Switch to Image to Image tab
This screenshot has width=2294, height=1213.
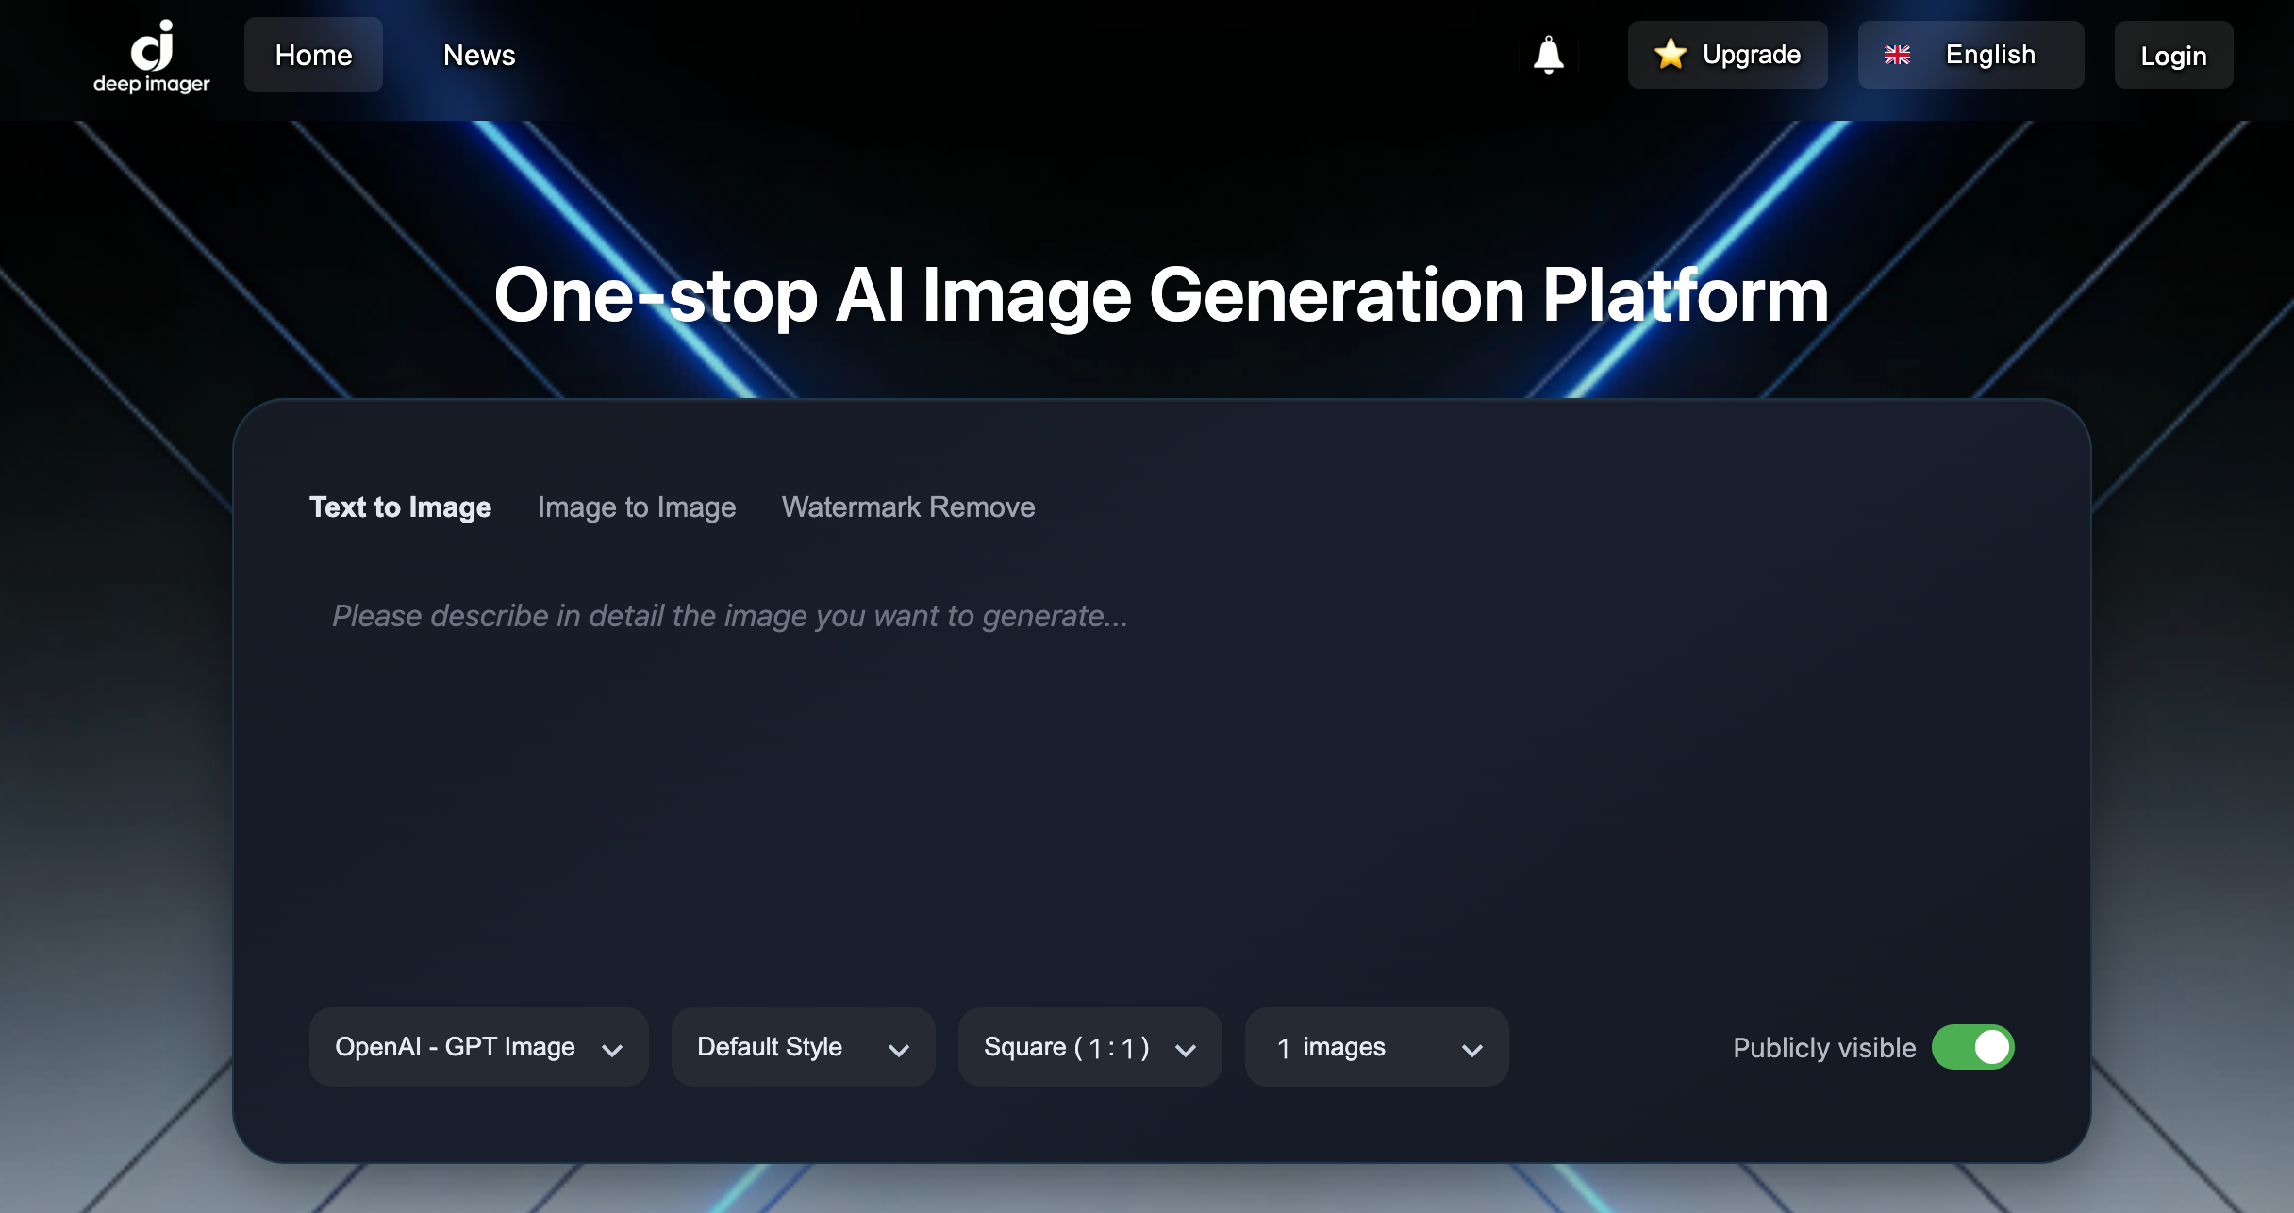coord(637,507)
